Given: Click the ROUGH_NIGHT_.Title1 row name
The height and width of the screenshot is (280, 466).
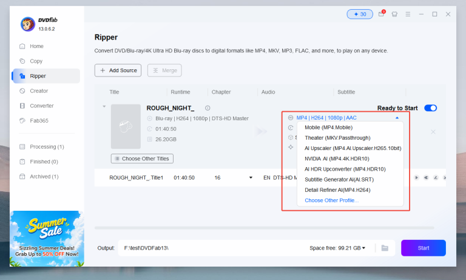Looking at the screenshot, I should coord(136,177).
